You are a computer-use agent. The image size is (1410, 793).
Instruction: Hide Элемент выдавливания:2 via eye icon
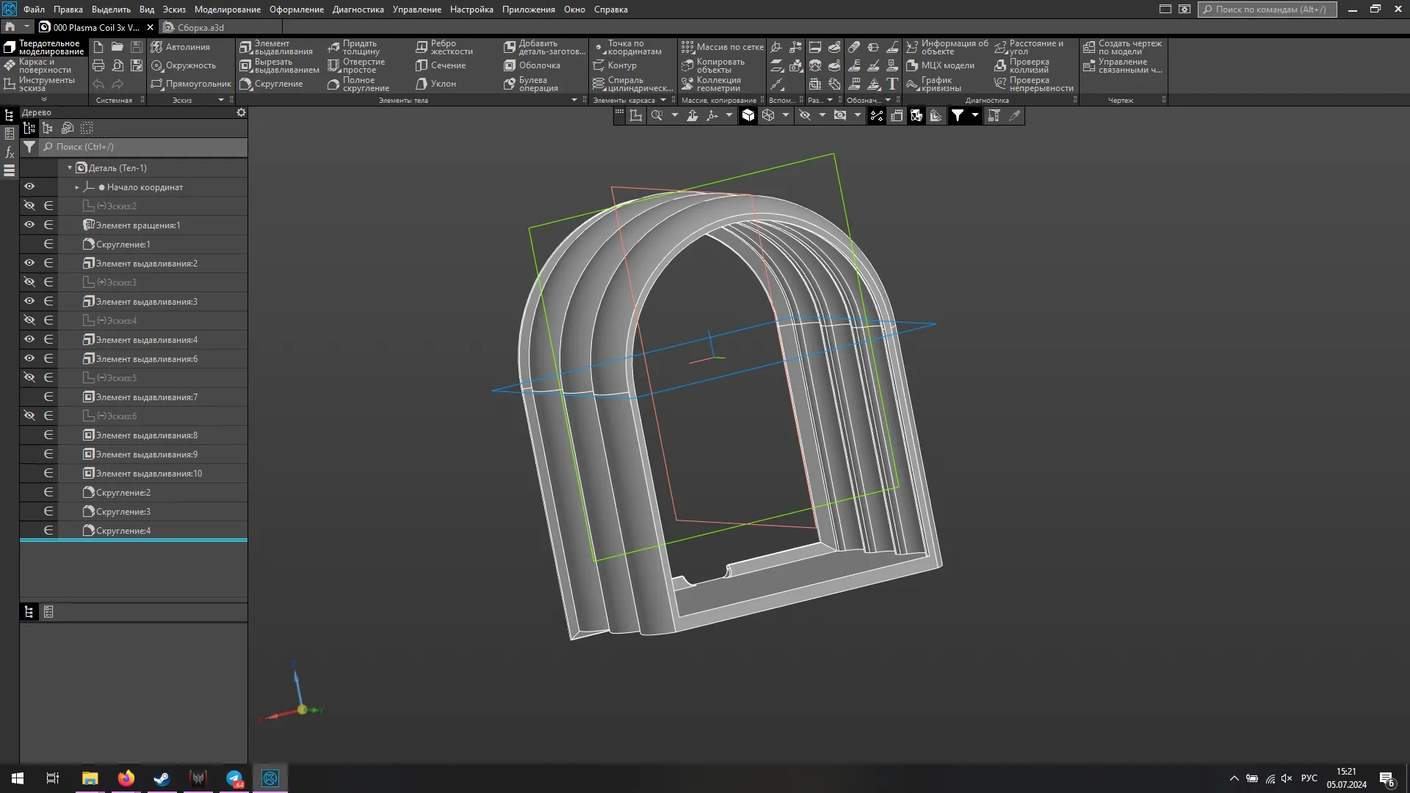[x=29, y=263]
